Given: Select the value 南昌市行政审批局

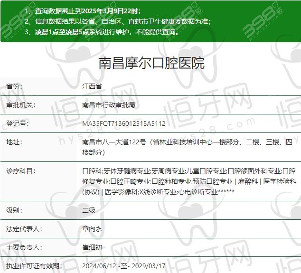Looking at the screenshot, I should 109,105.
